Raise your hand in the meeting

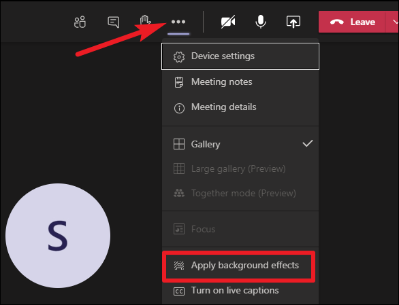click(x=145, y=22)
